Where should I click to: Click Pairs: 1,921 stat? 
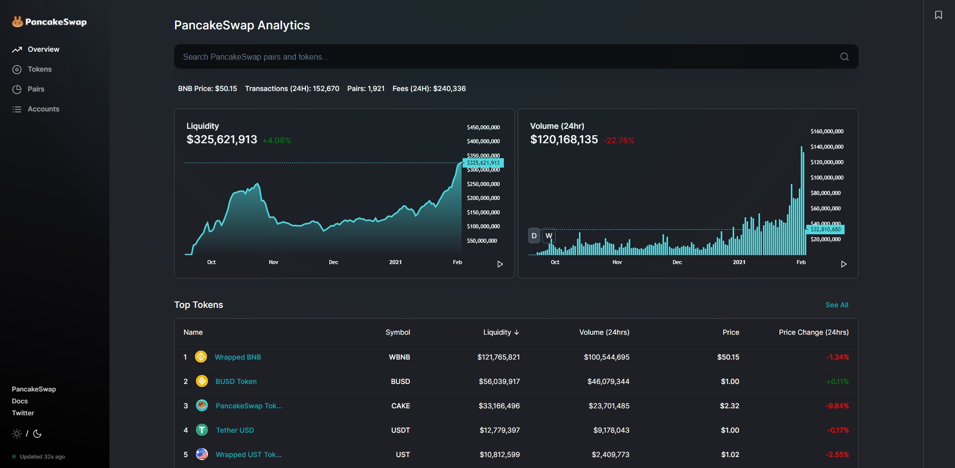click(366, 89)
